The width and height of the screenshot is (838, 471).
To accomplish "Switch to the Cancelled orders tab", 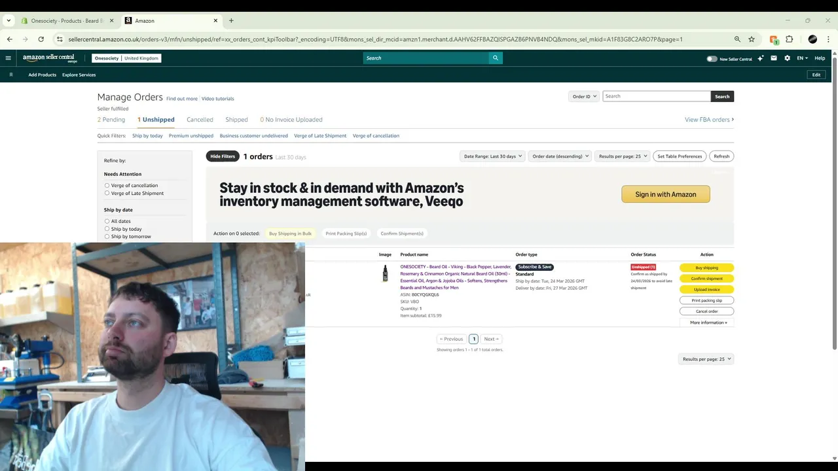I will tap(200, 120).
